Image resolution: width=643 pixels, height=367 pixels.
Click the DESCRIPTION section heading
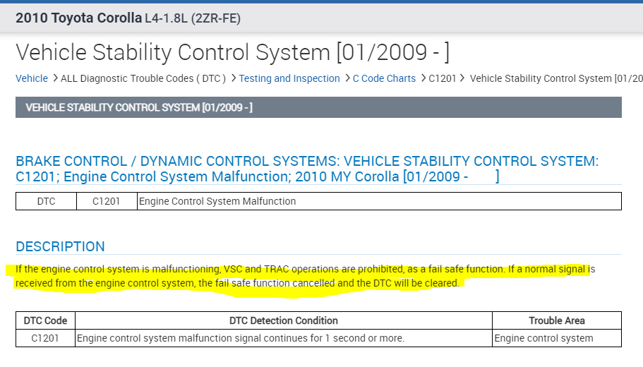pos(60,246)
